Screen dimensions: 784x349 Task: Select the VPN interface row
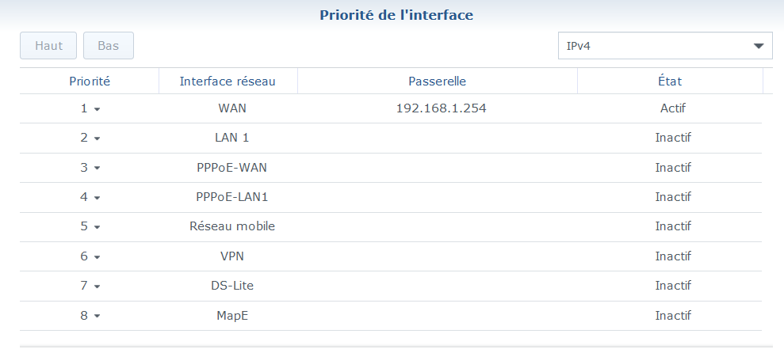pos(231,256)
